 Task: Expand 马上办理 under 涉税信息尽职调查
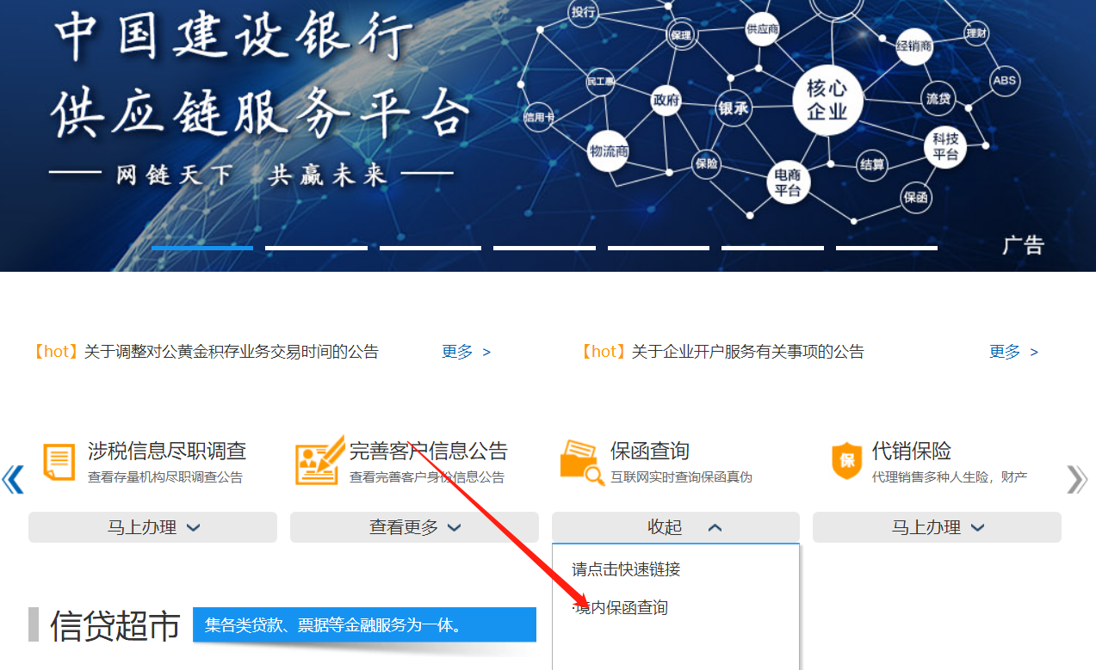152,527
